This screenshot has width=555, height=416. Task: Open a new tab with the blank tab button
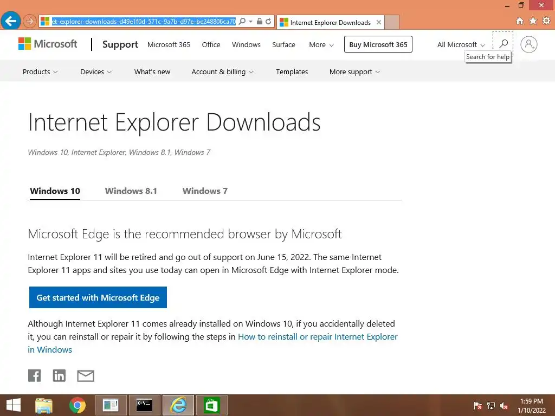tap(392, 22)
